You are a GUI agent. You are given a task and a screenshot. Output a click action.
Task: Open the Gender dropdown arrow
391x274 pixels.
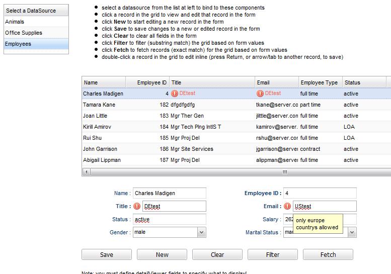pyautogui.click(x=202, y=232)
